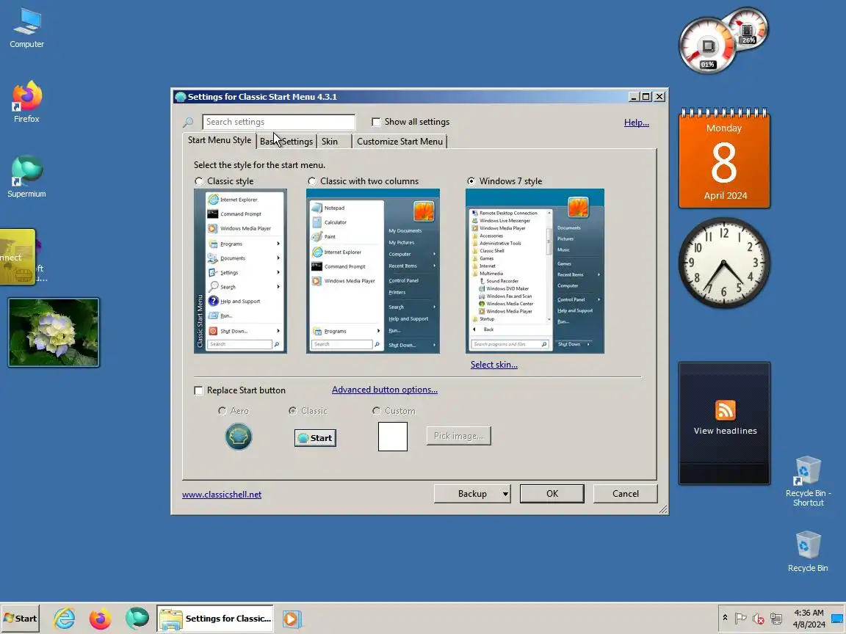Screen dimensions: 846x634
Task: Check the Replace Start button option
Action: coord(198,390)
